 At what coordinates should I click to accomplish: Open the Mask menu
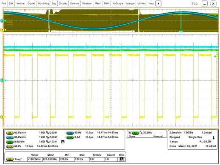[97, 3]
